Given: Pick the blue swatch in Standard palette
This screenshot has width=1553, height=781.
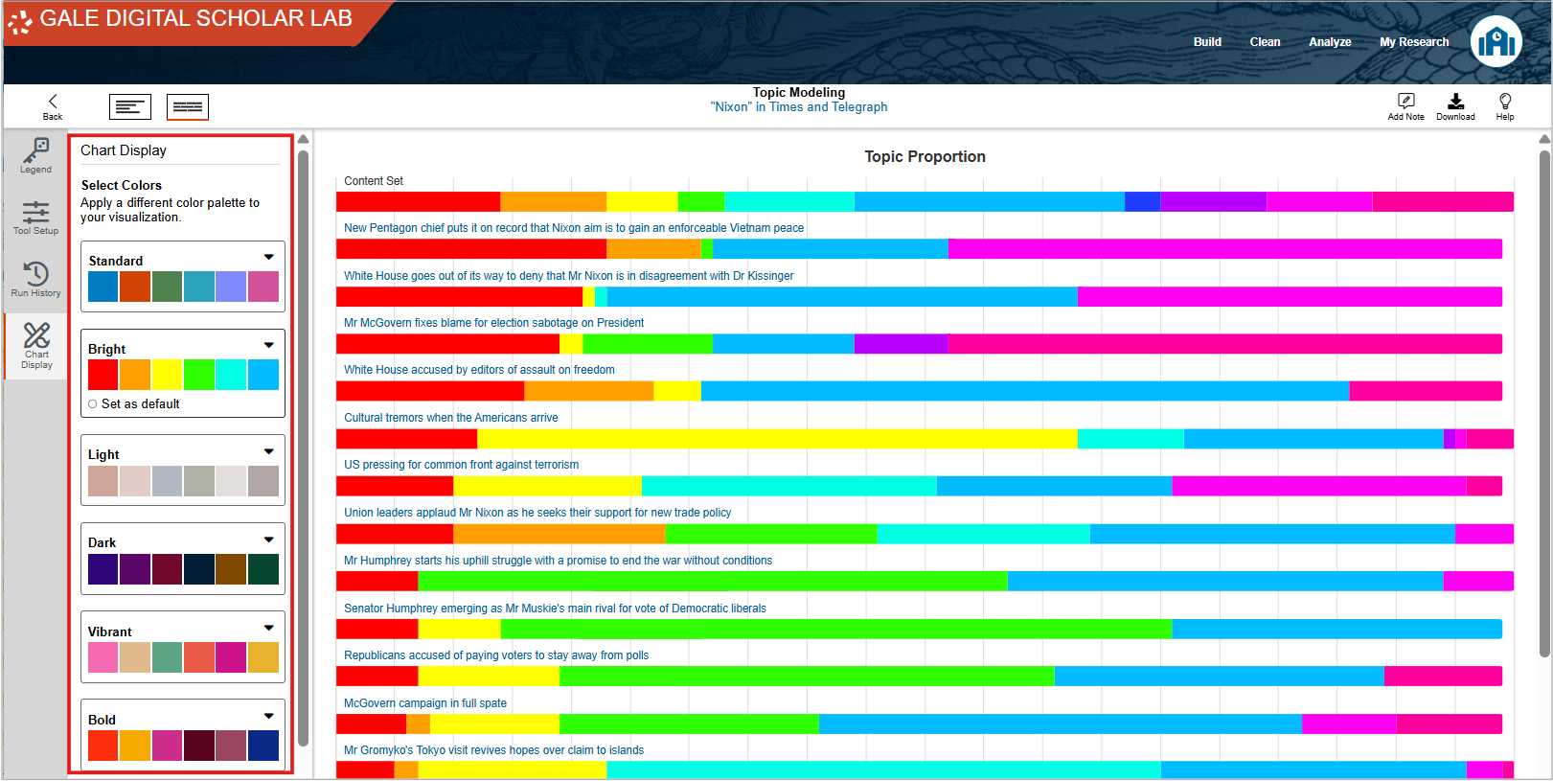Looking at the screenshot, I should pos(103,287).
